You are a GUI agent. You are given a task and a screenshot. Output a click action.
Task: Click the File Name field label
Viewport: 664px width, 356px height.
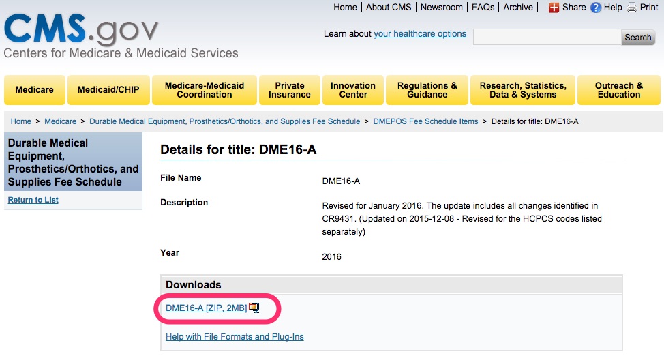[181, 178]
